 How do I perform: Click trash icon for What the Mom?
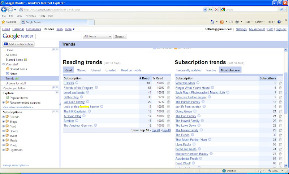tap(280, 83)
